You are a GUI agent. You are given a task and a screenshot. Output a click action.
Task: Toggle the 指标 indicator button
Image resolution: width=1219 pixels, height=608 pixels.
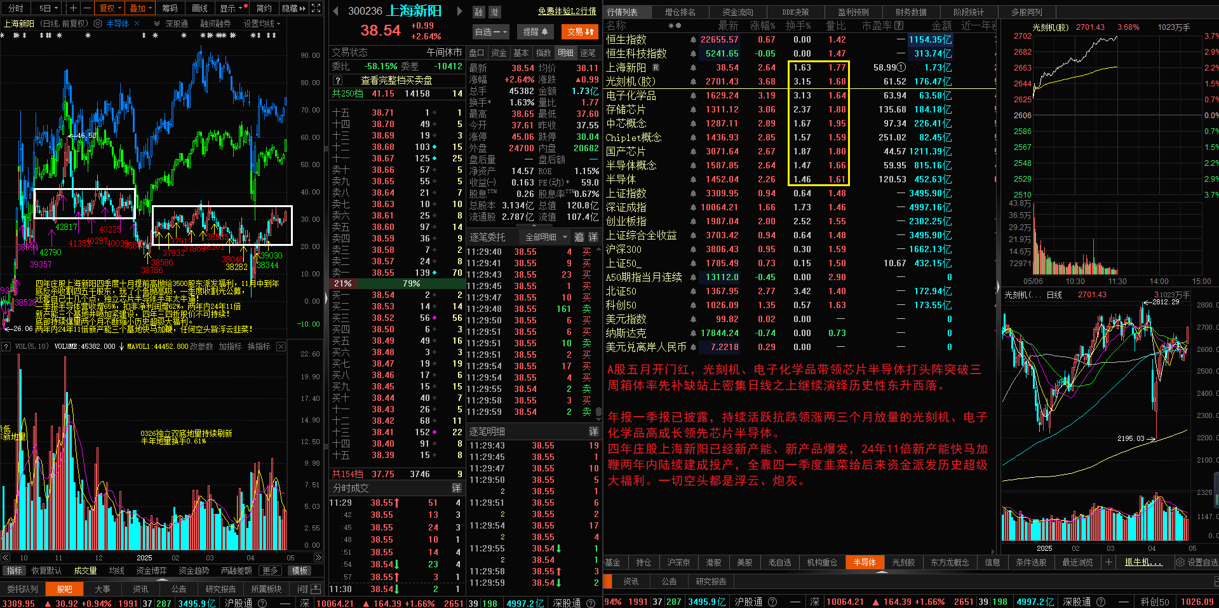14,571
